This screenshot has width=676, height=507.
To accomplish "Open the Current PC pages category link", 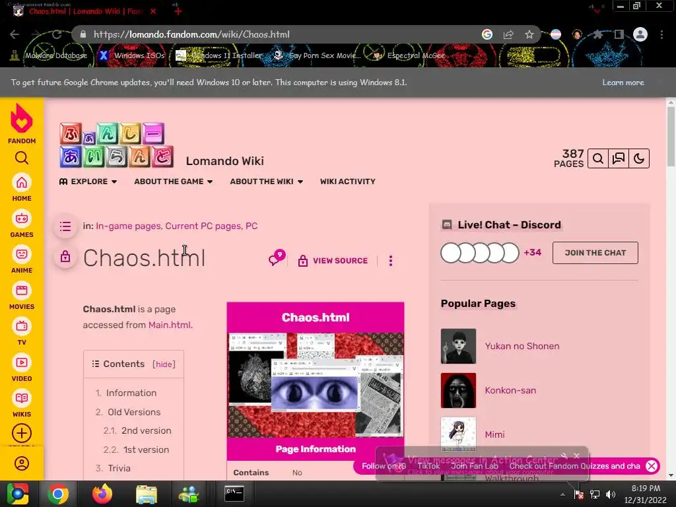I will tap(203, 226).
